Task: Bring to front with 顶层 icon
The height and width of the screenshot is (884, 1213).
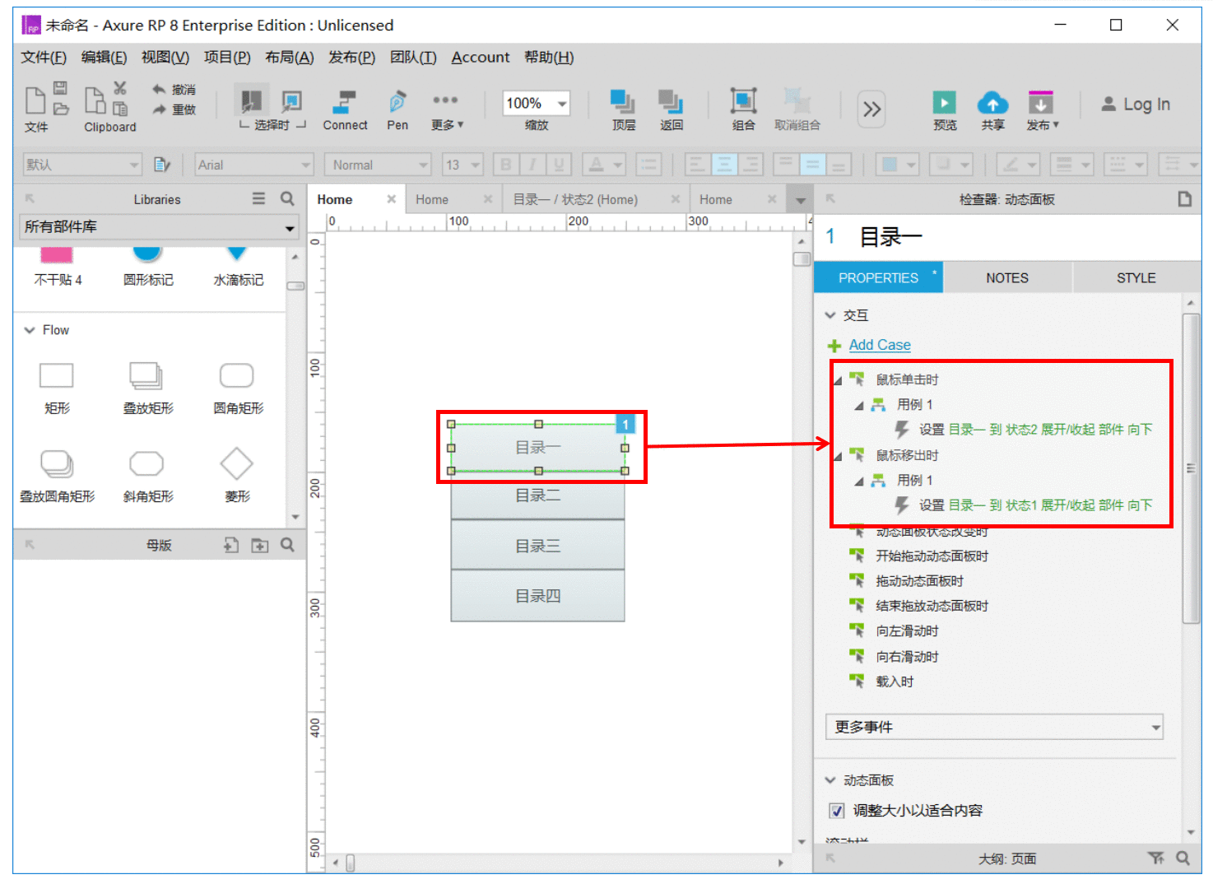Action: click(623, 101)
